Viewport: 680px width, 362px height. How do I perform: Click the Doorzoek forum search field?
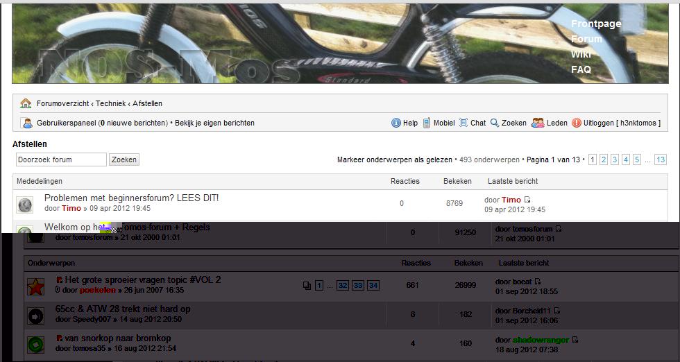(61, 160)
